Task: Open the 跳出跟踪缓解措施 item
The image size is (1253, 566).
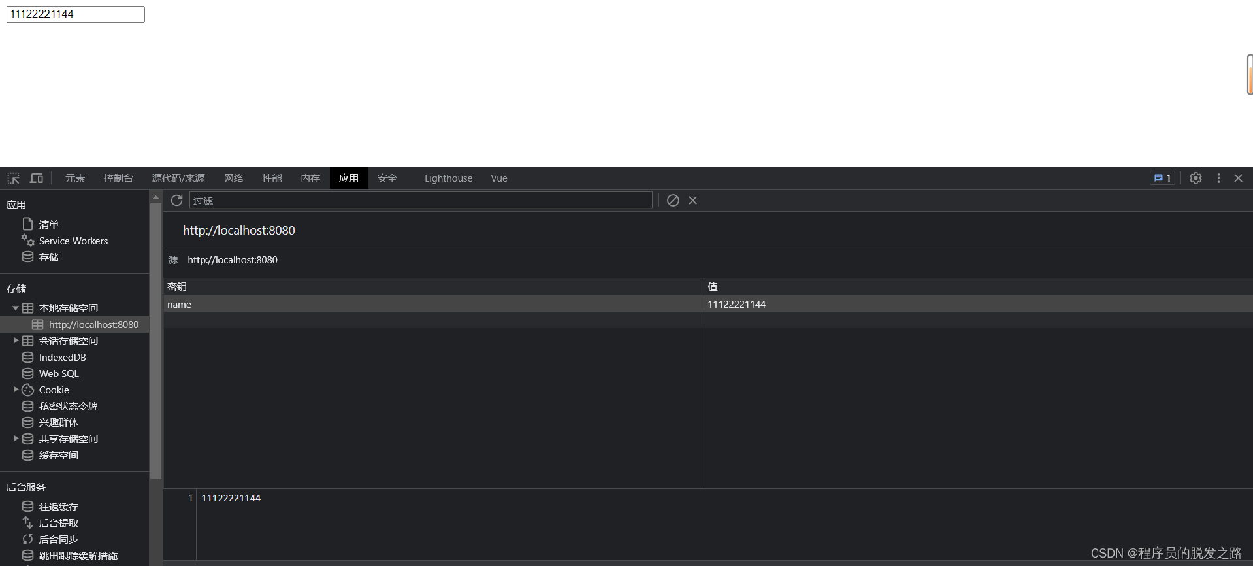Action: coord(78,556)
